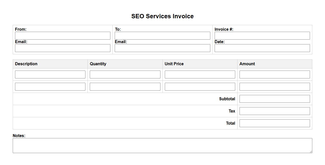
Task: Click first row Amount field
Action: point(275,74)
